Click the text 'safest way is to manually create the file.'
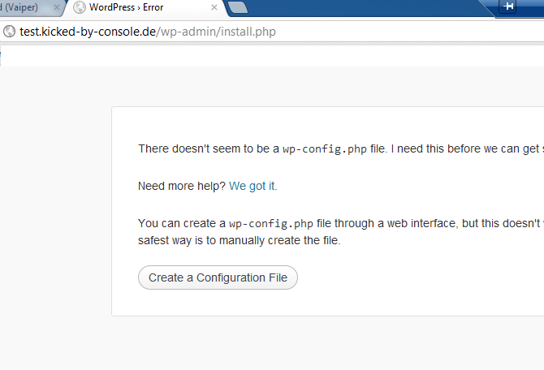544x370 pixels. [x=240, y=240]
